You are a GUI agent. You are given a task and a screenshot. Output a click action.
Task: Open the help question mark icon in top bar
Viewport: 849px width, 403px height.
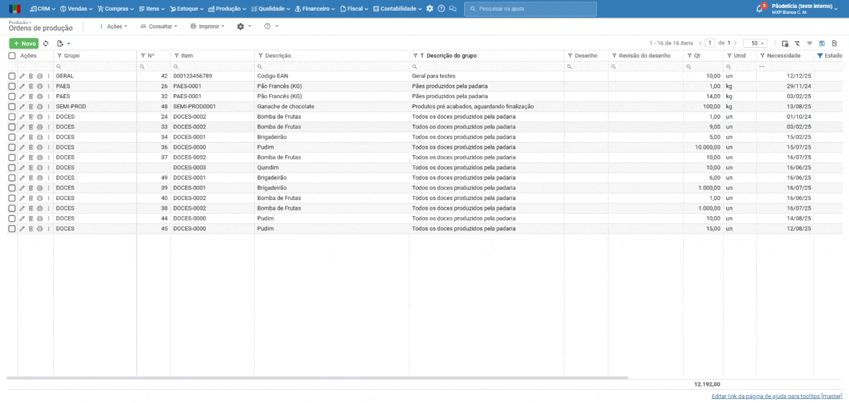pyautogui.click(x=441, y=9)
